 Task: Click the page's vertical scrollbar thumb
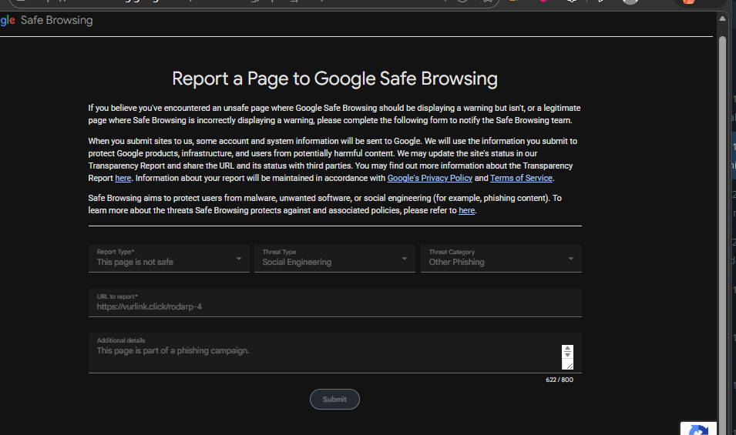pos(722,234)
